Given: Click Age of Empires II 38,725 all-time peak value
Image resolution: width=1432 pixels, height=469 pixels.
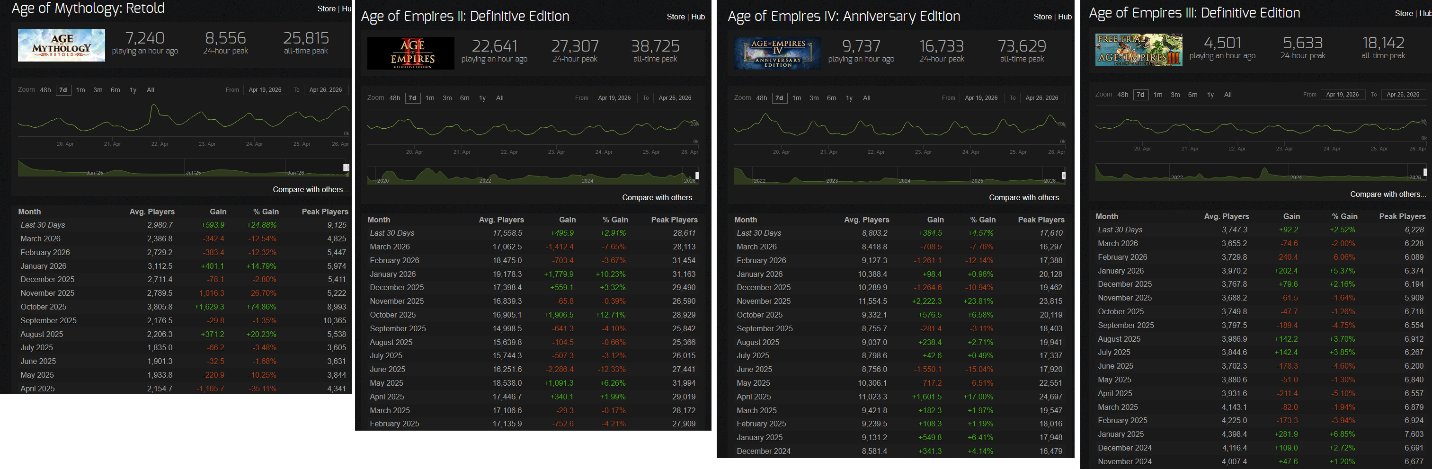Looking at the screenshot, I should point(655,45).
